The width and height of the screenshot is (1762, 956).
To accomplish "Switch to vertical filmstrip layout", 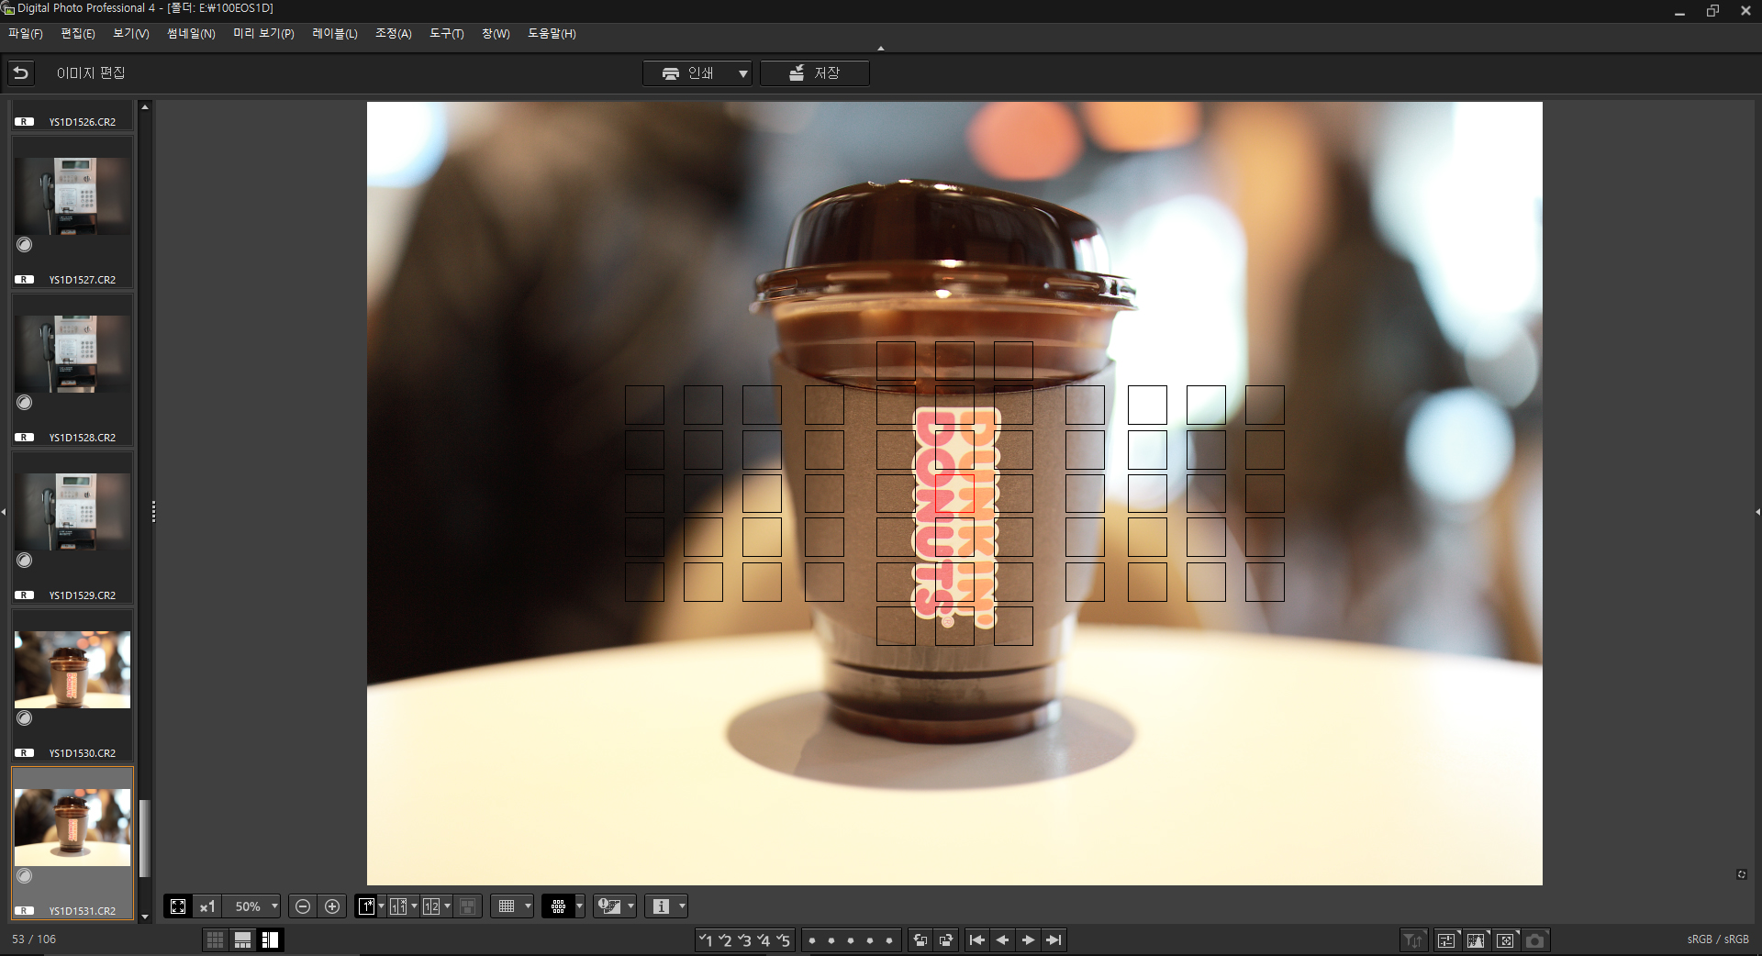I will pos(270,939).
